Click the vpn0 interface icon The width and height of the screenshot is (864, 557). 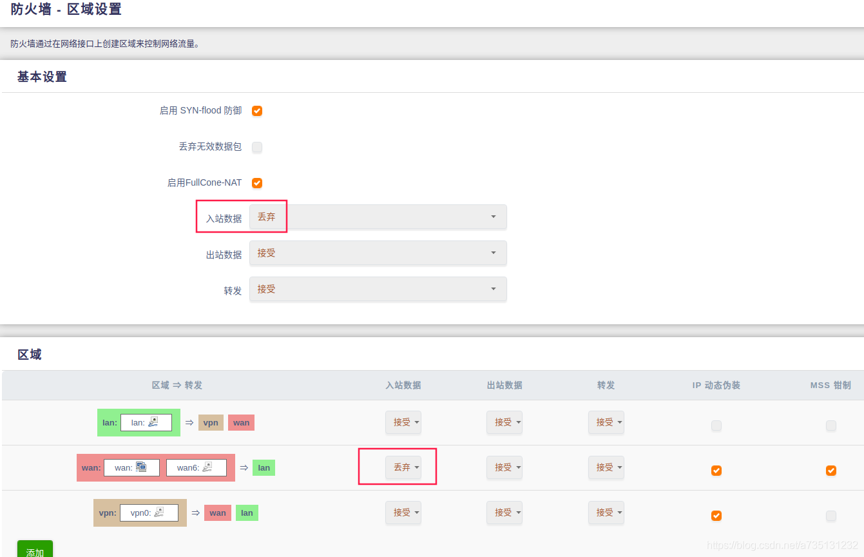tap(159, 513)
